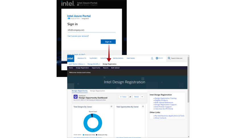Open Reports in the navigation bar

106,68
